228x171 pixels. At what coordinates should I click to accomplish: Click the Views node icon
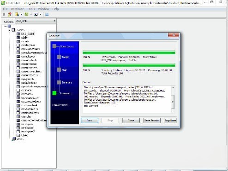(14, 139)
